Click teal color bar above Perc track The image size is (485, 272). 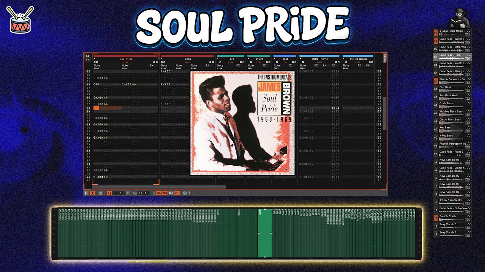pyautogui.click(x=231, y=56)
